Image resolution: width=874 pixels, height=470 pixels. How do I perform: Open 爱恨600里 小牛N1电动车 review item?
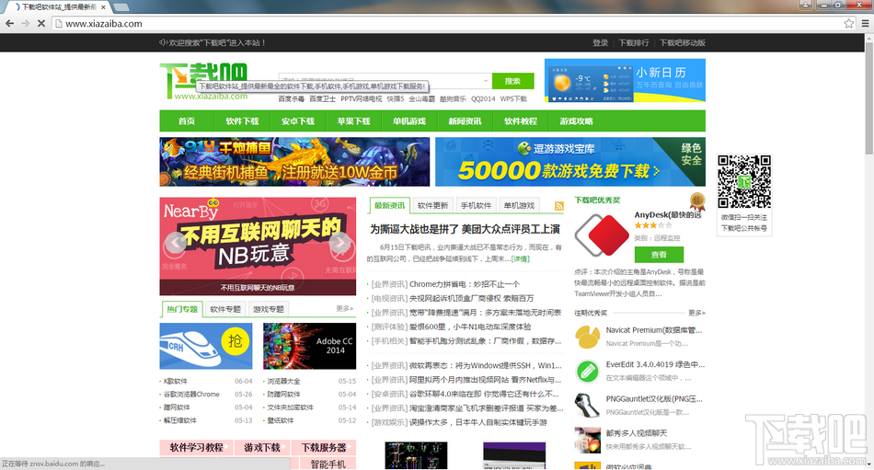(x=470, y=327)
